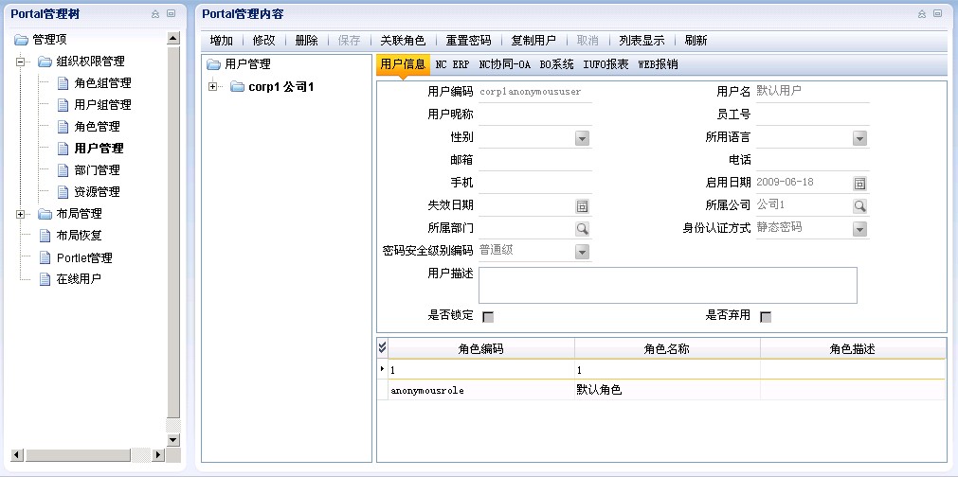958x477 pixels.
Task: Open the 性别 dropdown
Action: [582, 138]
